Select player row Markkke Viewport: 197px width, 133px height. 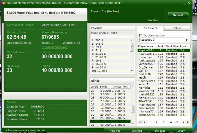pos(164,88)
